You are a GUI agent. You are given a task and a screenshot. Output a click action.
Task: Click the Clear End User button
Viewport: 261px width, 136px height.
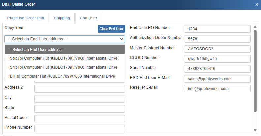coord(111,29)
